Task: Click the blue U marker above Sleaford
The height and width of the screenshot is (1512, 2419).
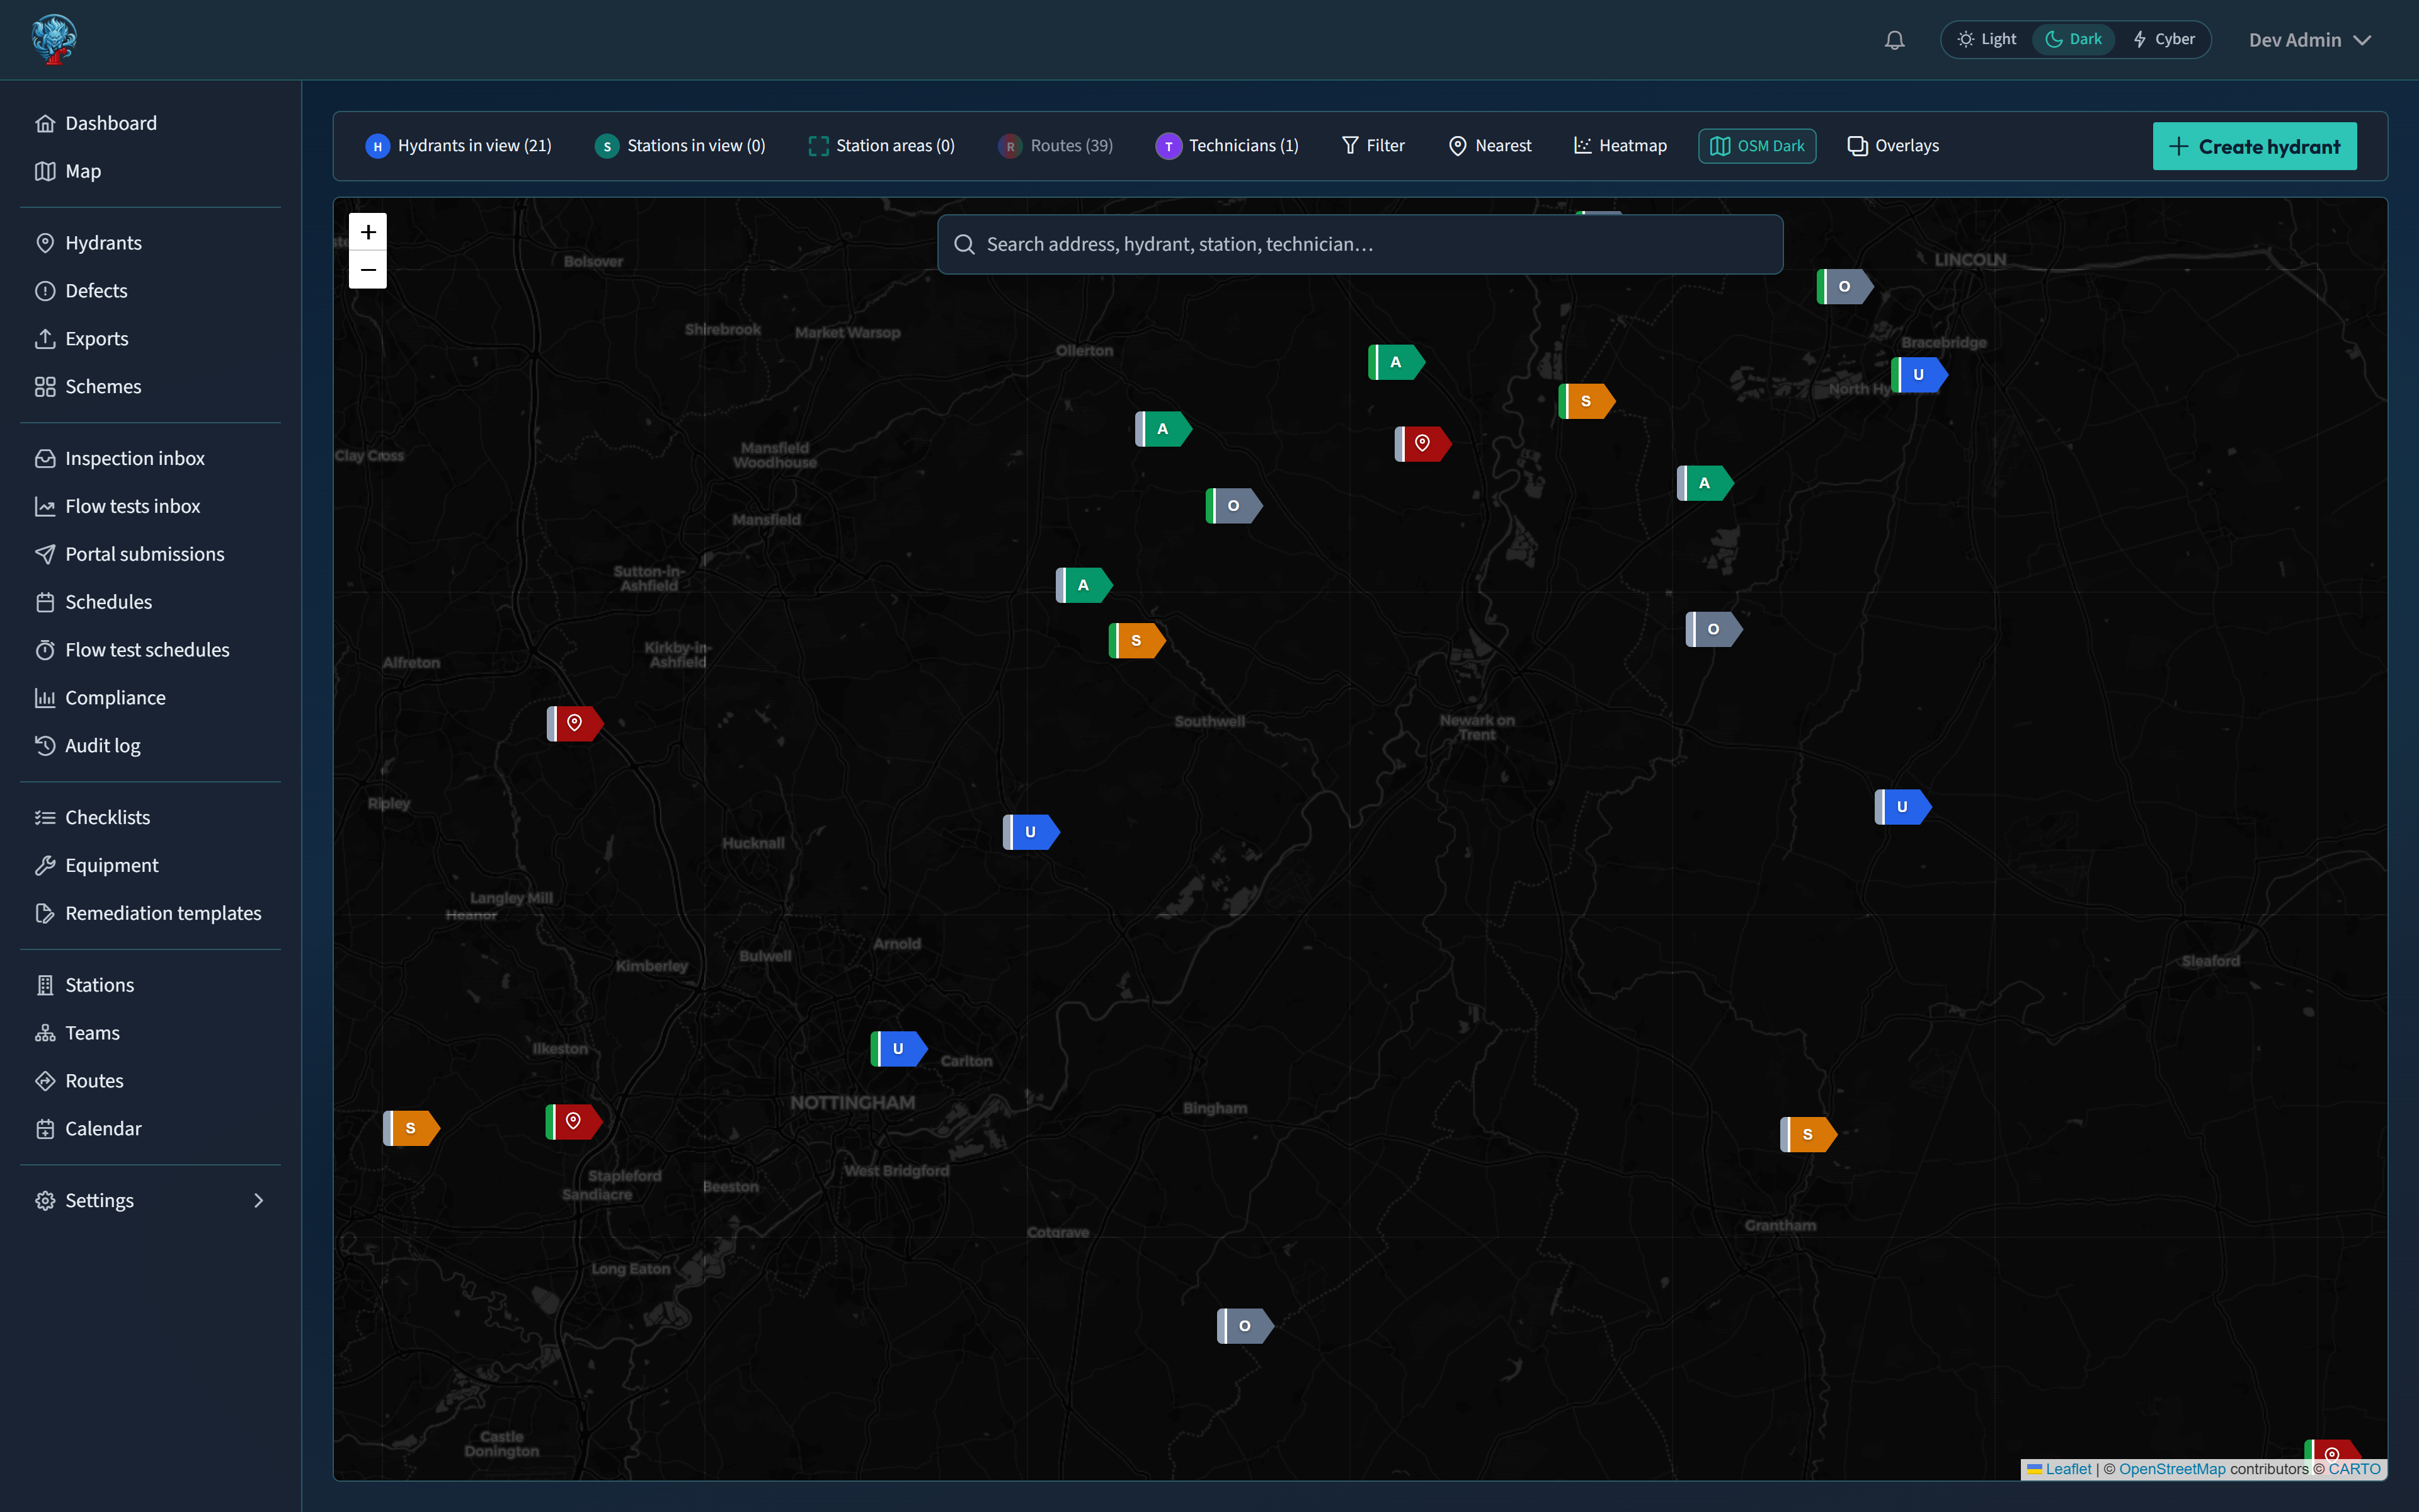Action: pyautogui.click(x=1902, y=807)
